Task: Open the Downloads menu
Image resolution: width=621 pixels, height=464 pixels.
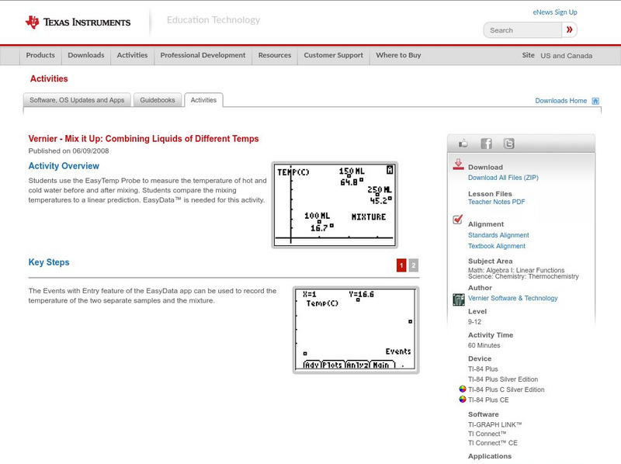Action: coord(86,55)
